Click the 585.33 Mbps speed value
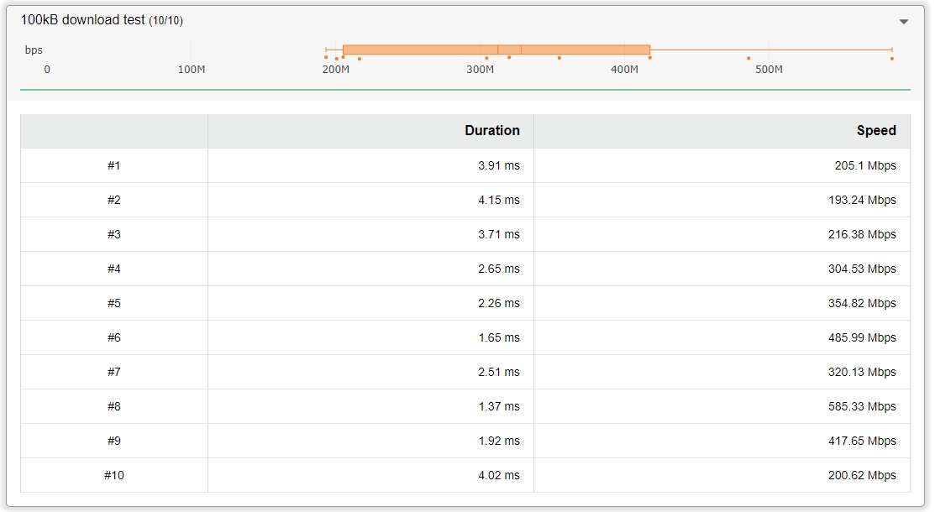The width and height of the screenshot is (935, 512). click(x=861, y=407)
